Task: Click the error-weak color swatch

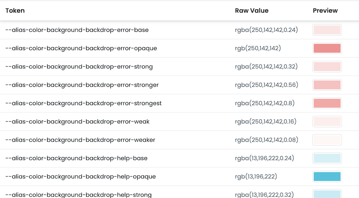Action: [327, 122]
